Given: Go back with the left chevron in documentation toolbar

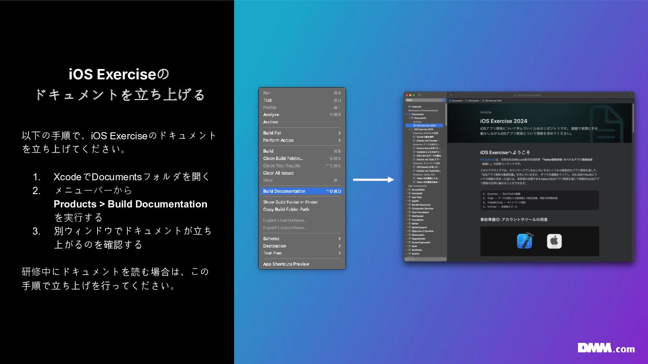Looking at the screenshot, I should 451,95.
